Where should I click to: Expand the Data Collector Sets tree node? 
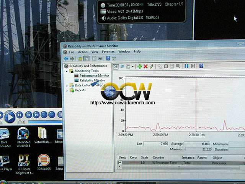click(x=67, y=85)
